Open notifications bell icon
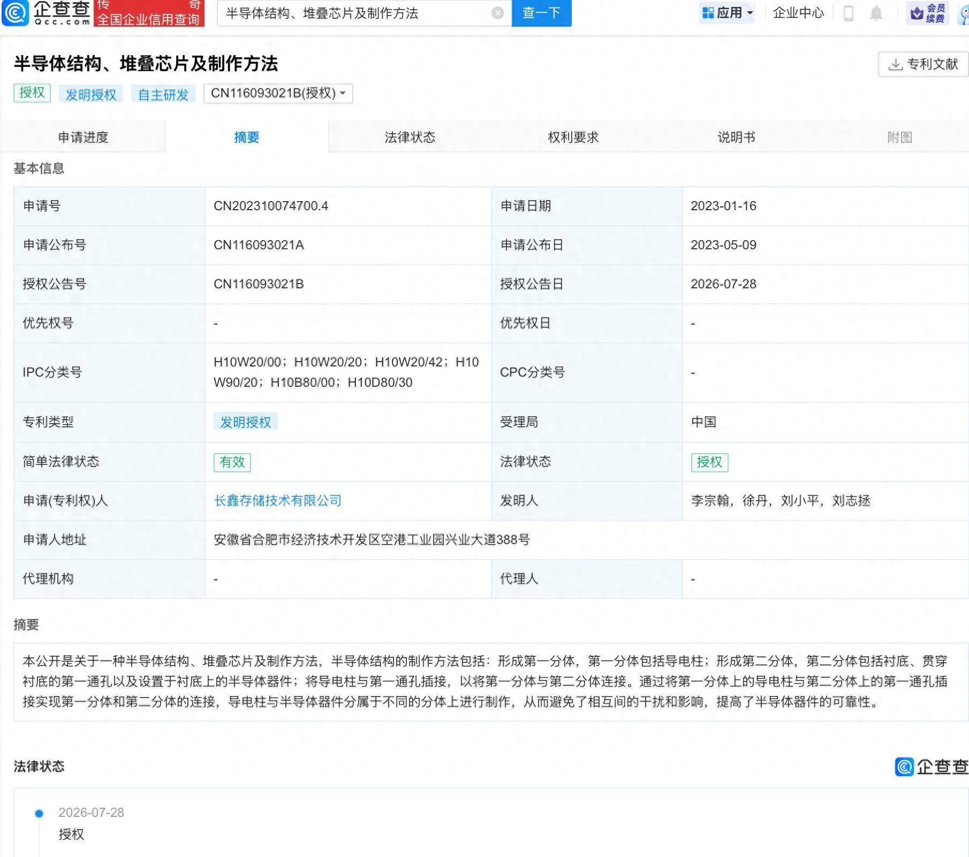 [x=876, y=13]
